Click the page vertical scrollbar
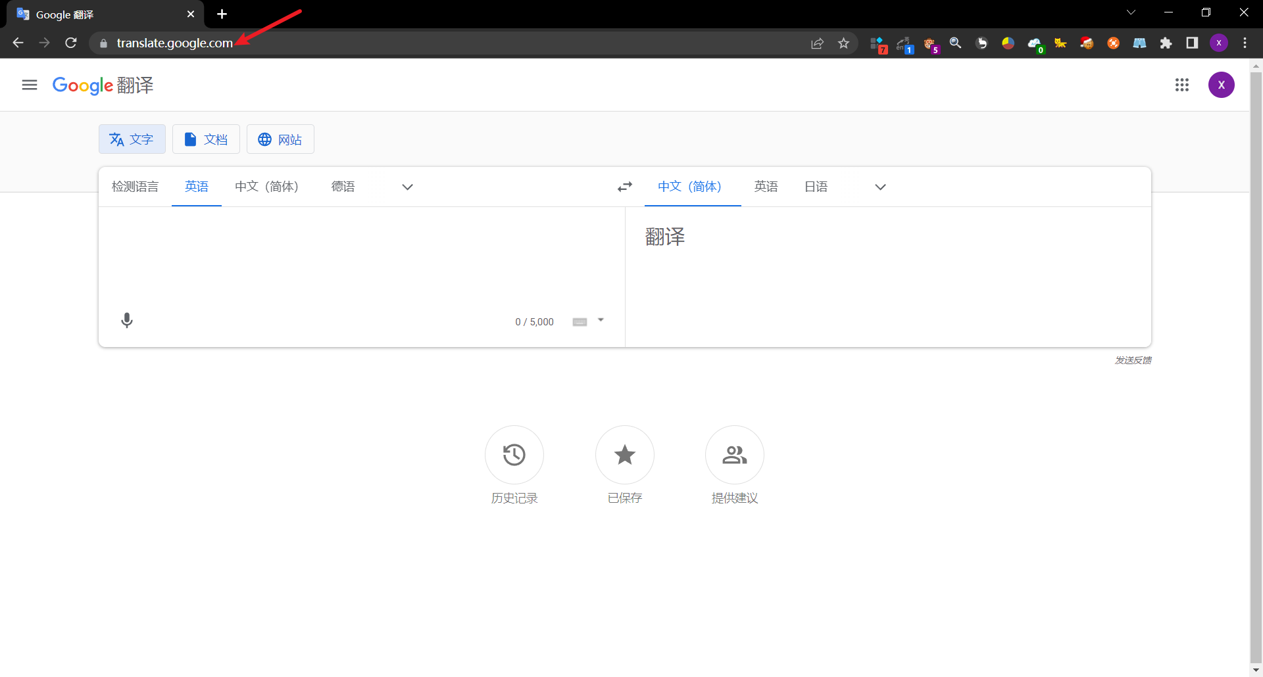The image size is (1263, 677). tap(1256, 368)
